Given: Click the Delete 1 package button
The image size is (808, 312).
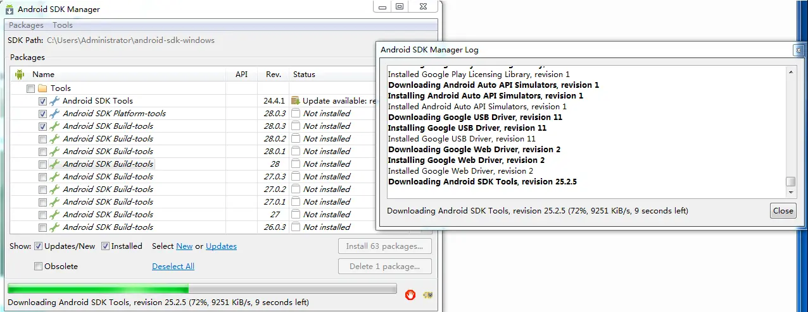Looking at the screenshot, I should [x=385, y=267].
